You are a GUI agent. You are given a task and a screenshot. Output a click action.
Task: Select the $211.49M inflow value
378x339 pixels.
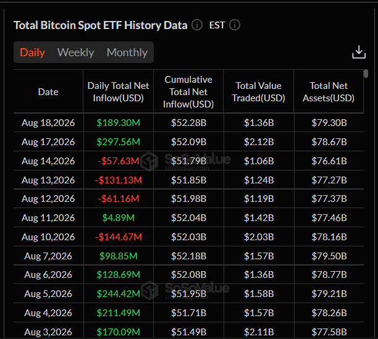point(119,312)
